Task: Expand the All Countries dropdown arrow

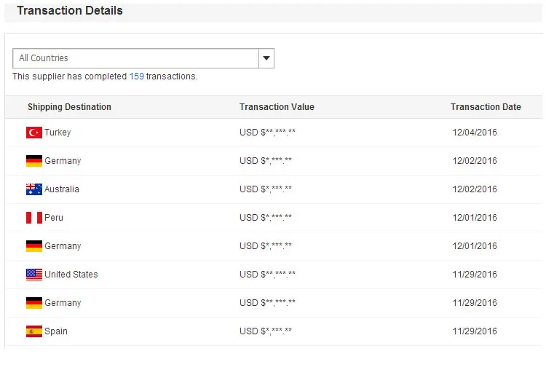Action: click(266, 58)
